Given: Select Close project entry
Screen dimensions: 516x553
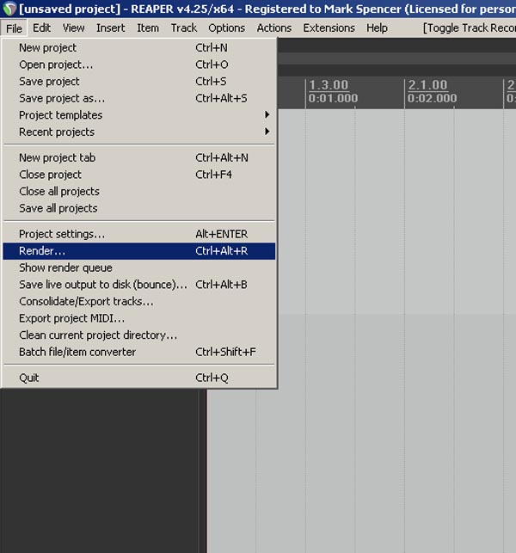Looking at the screenshot, I should point(139,175).
